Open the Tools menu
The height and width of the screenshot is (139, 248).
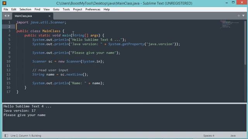66,9
